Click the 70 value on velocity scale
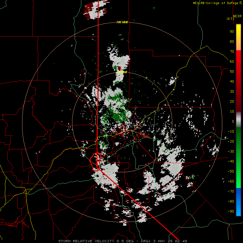 (232, 52)
